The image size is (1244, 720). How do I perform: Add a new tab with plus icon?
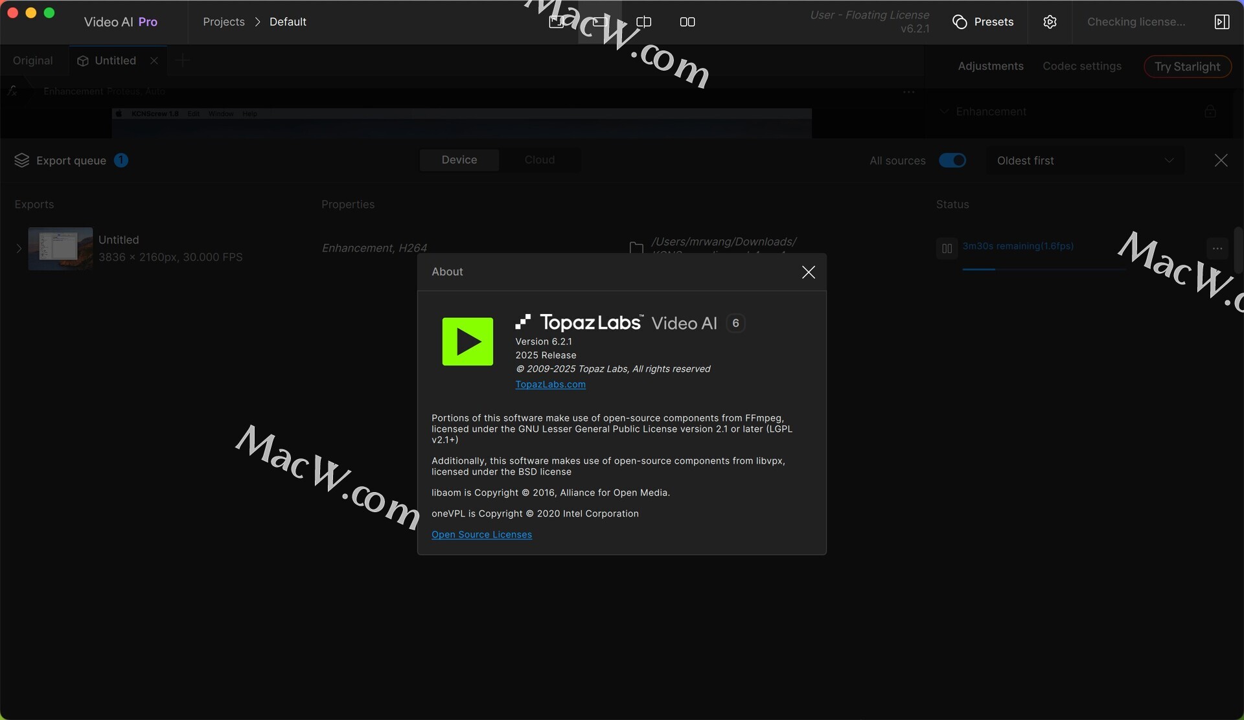click(183, 61)
